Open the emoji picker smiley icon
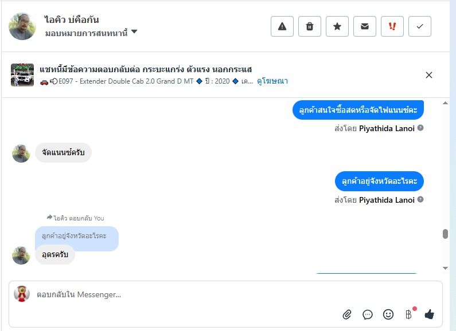Viewport: 456px width, 331px height. (388, 314)
